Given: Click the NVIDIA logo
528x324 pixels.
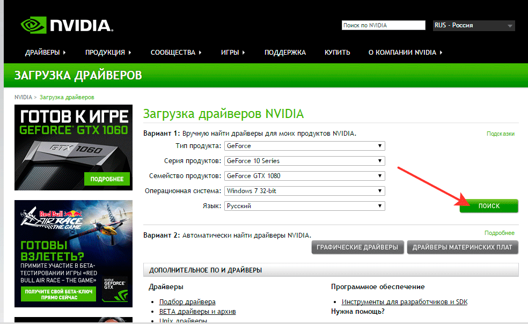Looking at the screenshot, I should point(67,25).
